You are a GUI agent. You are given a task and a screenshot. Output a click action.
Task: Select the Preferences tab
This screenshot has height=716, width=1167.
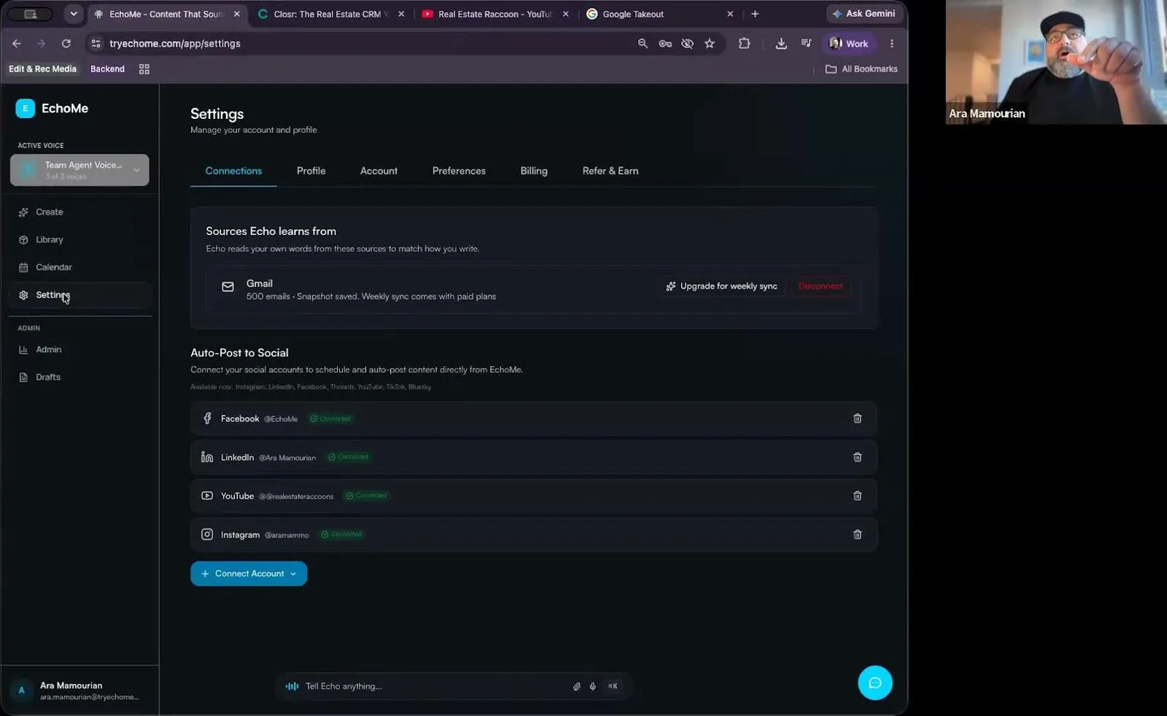(459, 171)
